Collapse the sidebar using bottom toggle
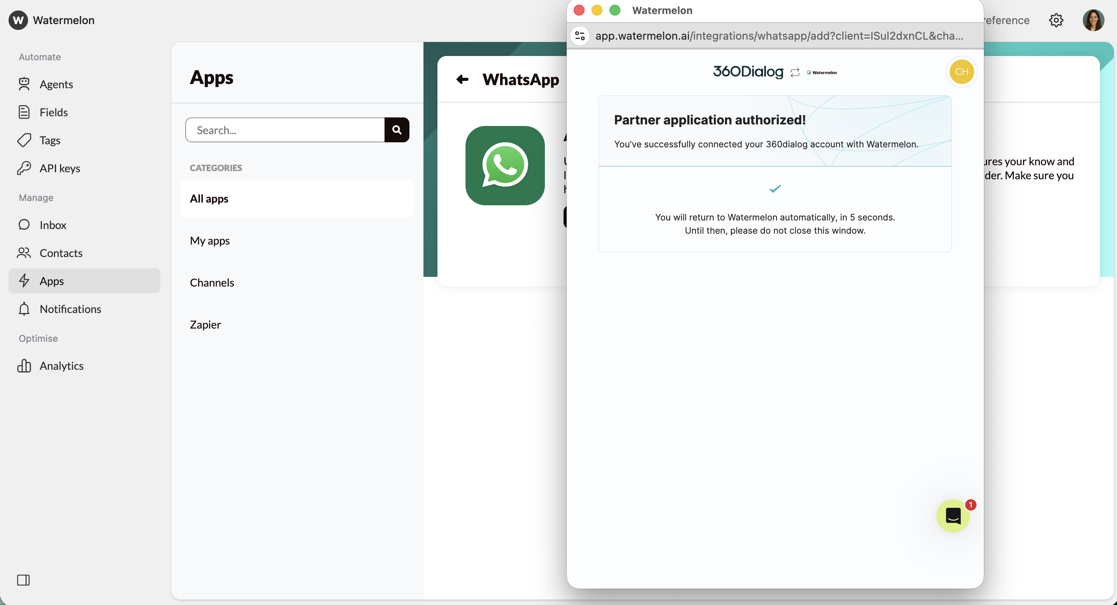The width and height of the screenshot is (1117, 605). [24, 581]
